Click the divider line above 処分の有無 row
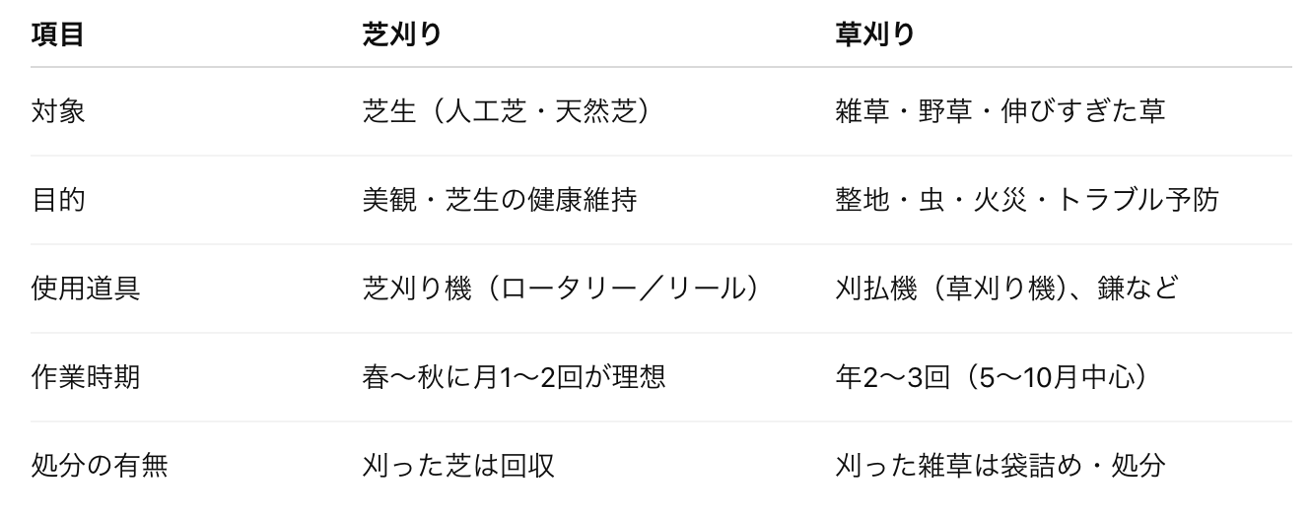1311x516 pixels. [661, 421]
